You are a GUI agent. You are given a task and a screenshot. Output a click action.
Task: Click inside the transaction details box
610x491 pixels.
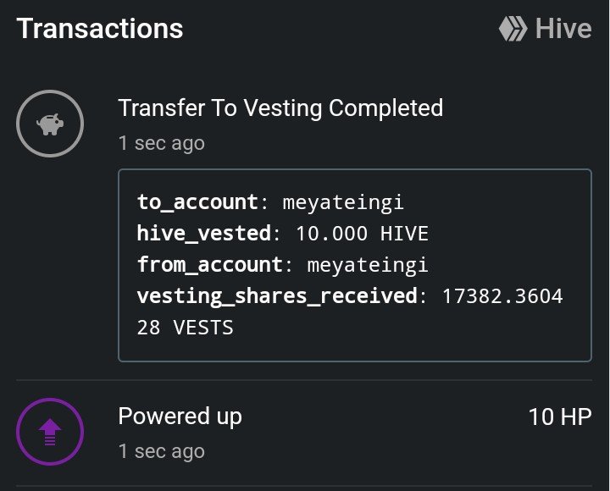(355, 265)
